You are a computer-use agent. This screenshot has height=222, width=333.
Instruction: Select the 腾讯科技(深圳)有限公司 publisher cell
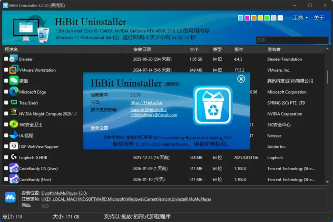click(x=290, y=81)
